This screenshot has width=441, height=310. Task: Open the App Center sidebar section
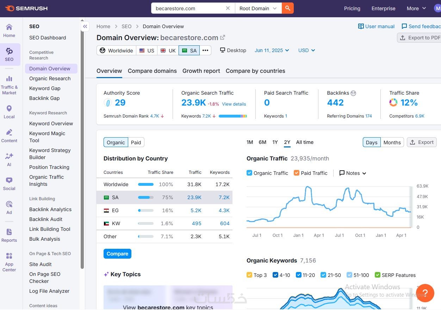point(9,262)
